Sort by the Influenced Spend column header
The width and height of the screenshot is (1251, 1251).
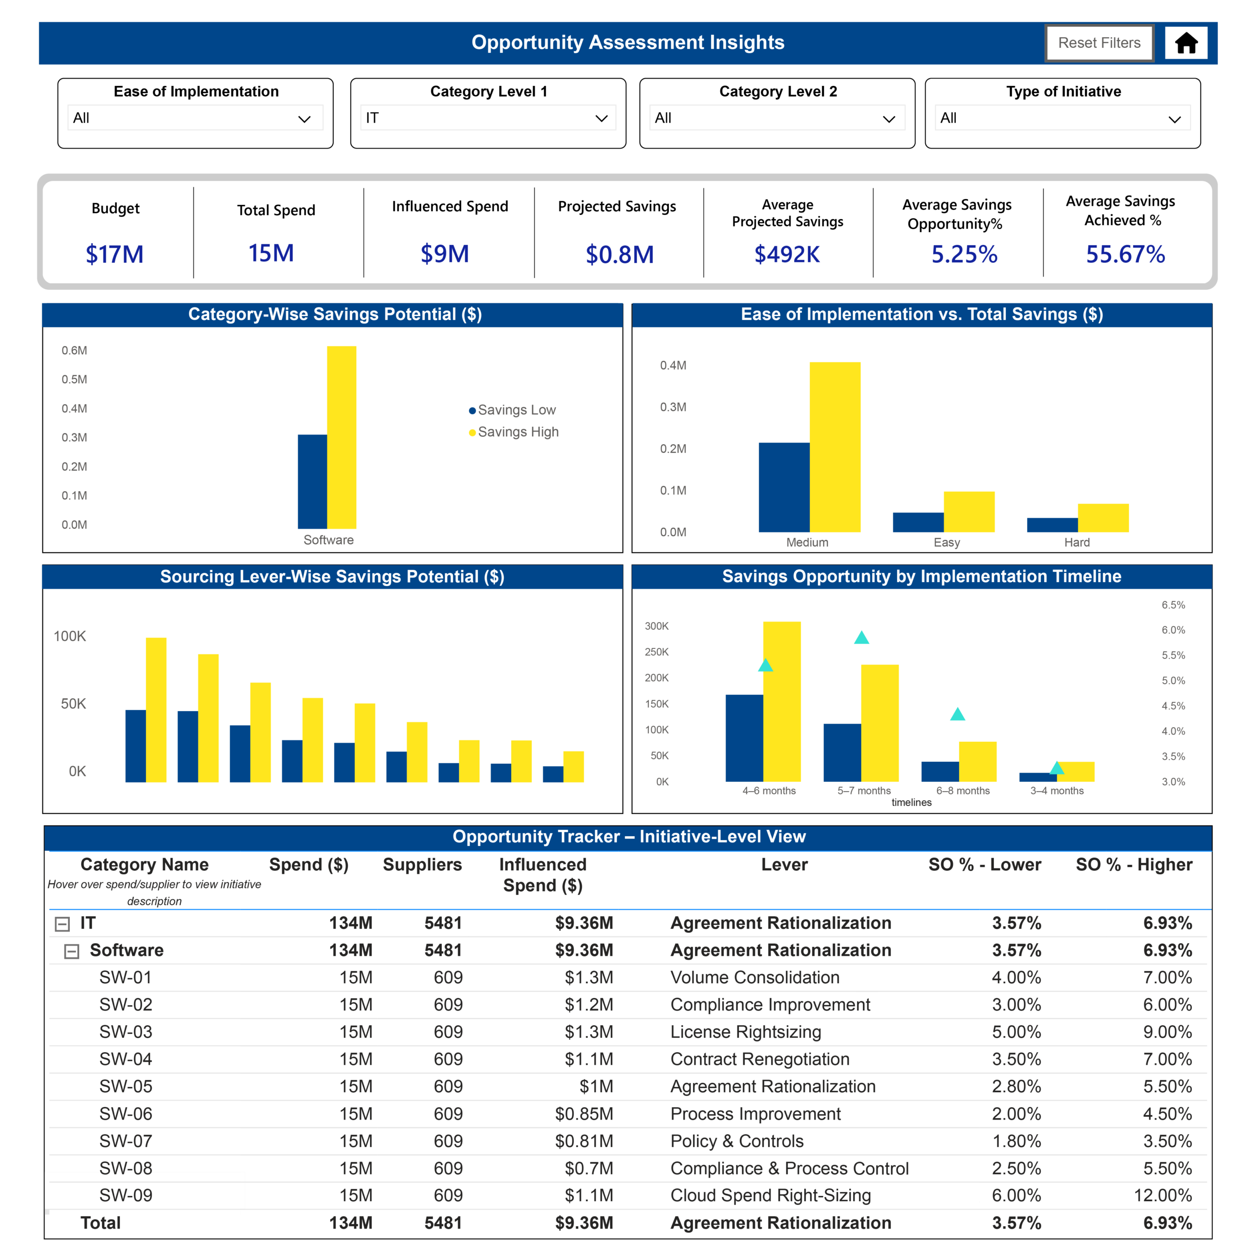pos(542,875)
